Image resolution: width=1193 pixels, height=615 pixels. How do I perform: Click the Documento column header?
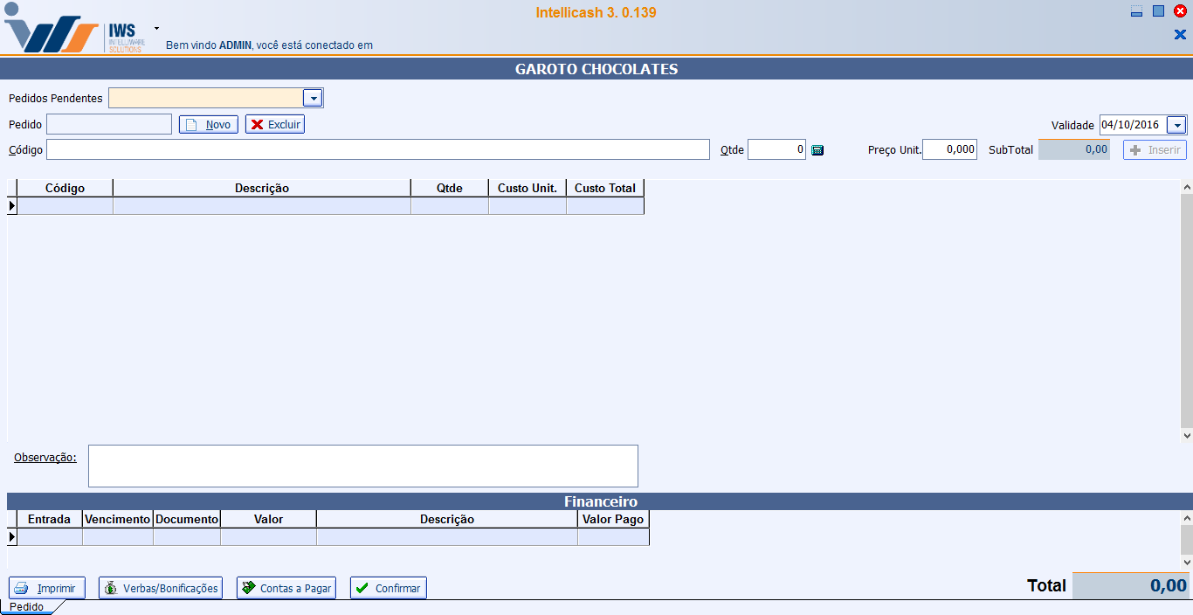tap(187, 519)
